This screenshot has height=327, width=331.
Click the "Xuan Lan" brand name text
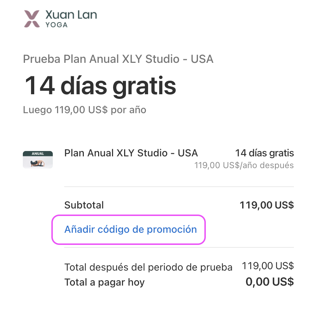click(71, 15)
